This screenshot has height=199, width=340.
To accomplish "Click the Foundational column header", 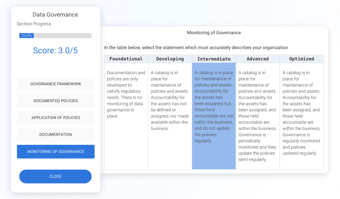I will [126, 59].
